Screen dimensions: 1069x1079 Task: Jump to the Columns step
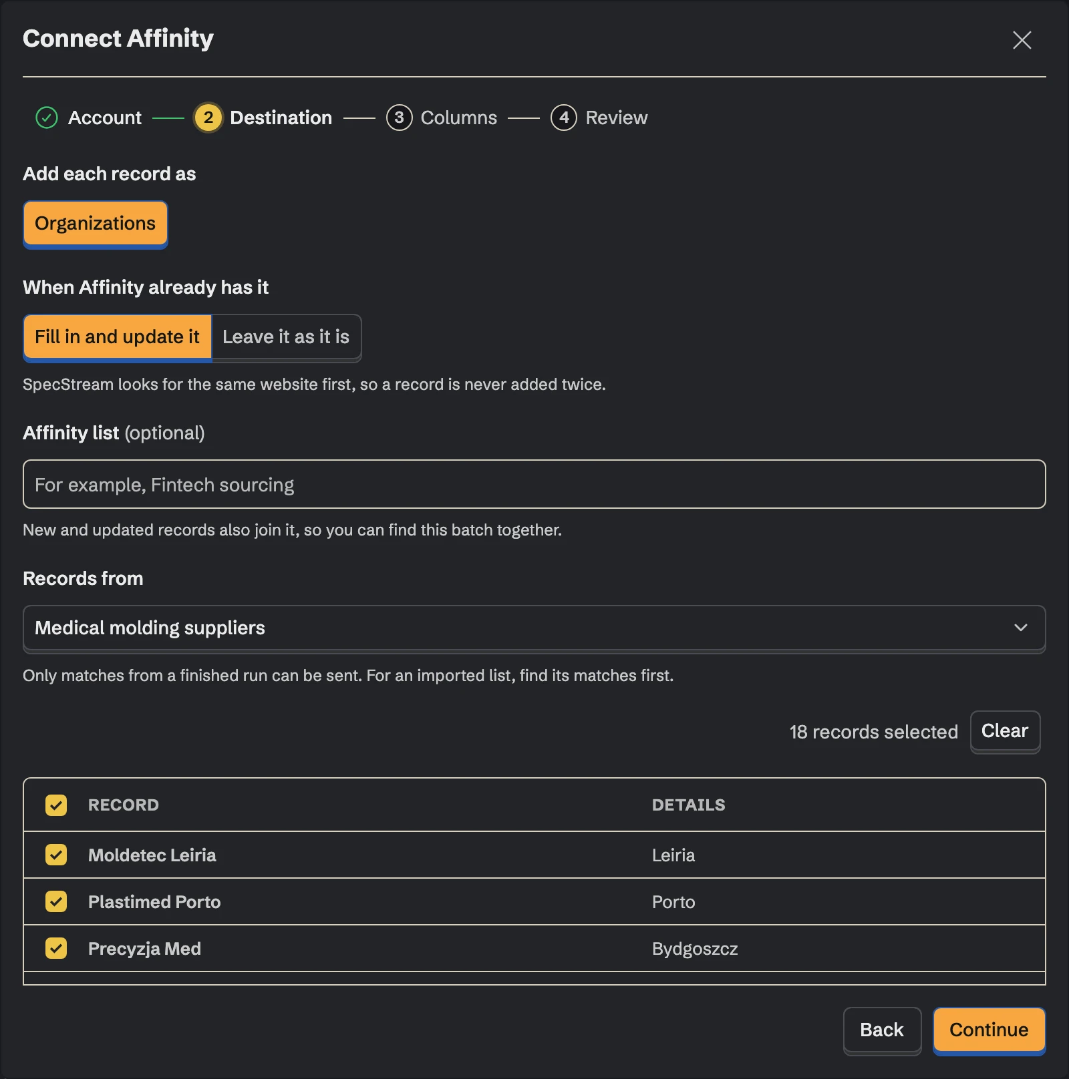459,118
